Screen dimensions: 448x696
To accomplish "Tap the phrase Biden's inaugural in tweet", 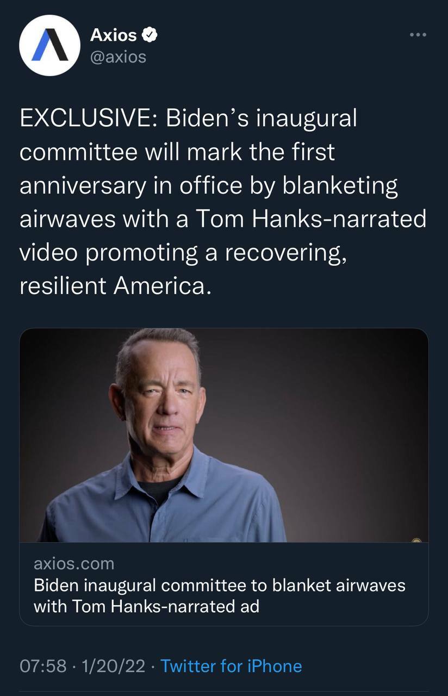I will (262, 119).
